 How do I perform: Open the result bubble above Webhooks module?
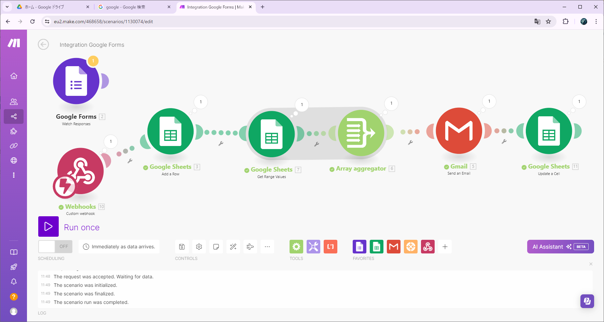pos(111,142)
